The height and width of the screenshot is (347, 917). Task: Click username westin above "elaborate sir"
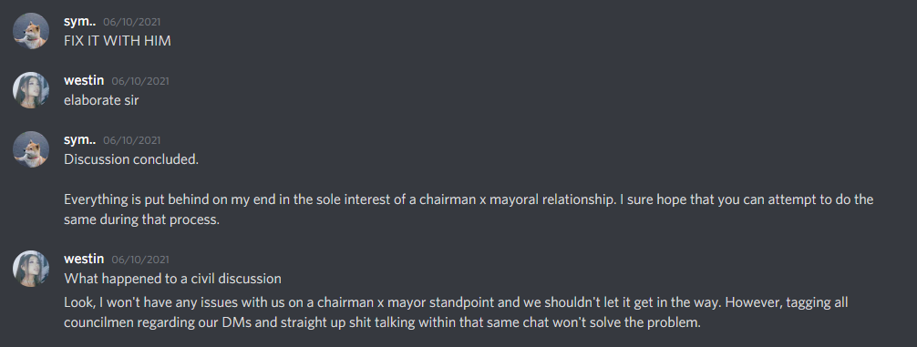click(84, 81)
